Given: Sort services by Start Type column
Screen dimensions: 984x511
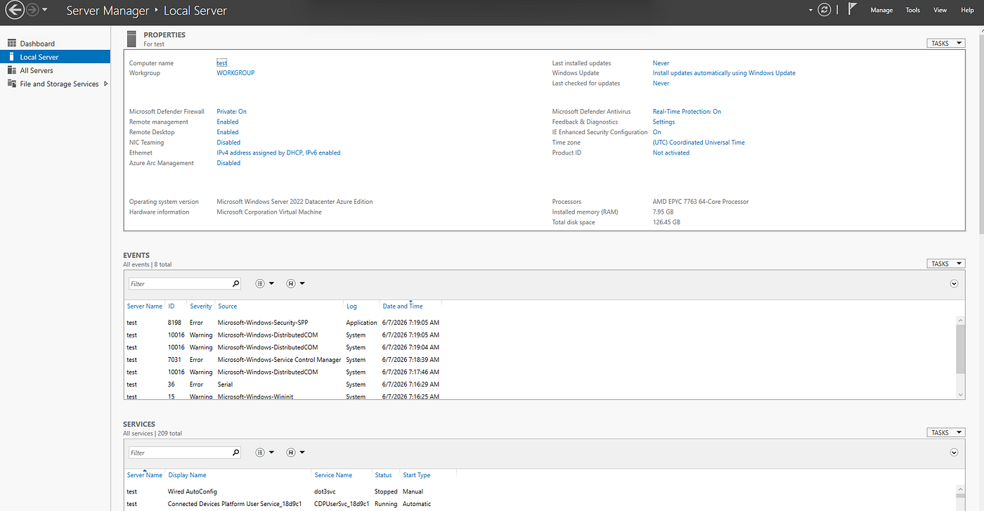Looking at the screenshot, I should pos(416,475).
